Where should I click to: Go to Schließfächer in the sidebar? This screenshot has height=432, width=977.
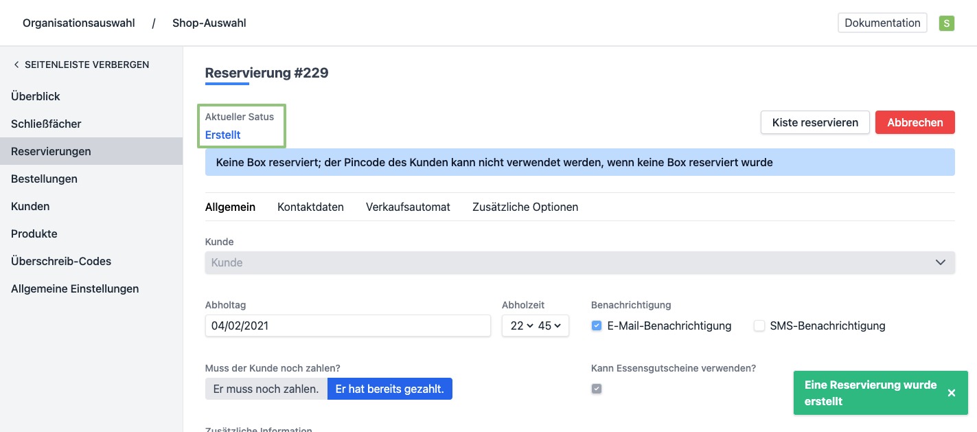click(x=46, y=124)
